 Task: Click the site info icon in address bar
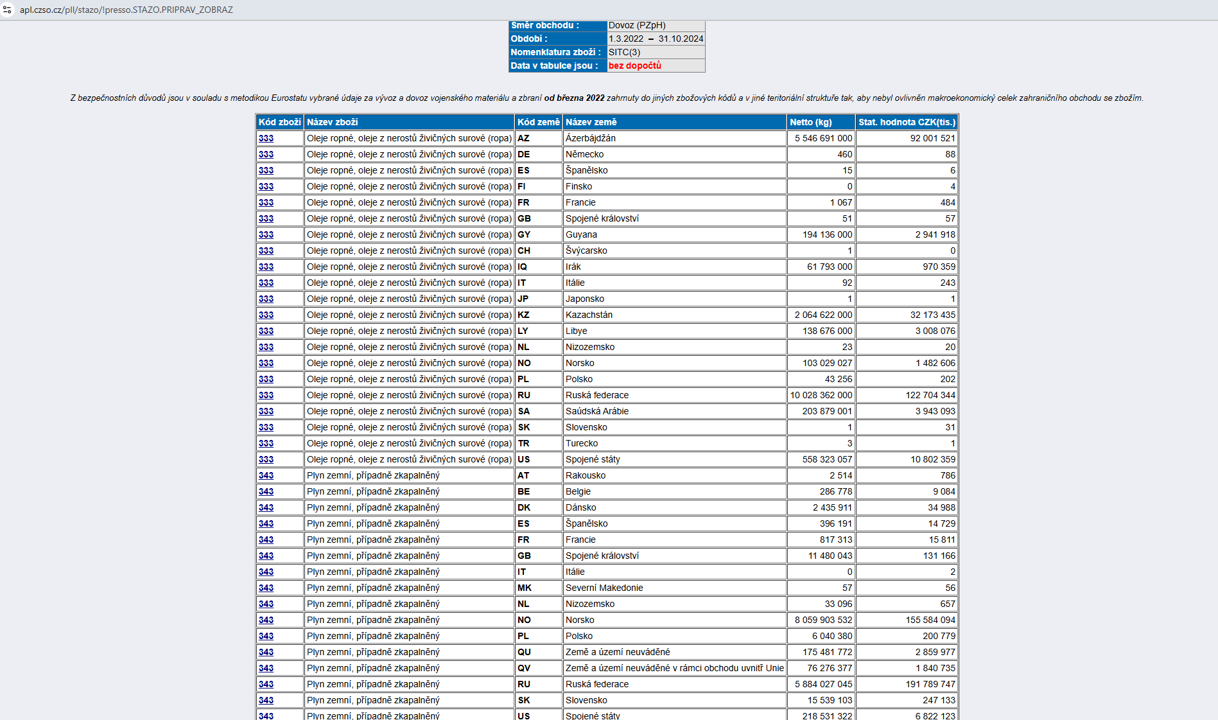pos(8,10)
